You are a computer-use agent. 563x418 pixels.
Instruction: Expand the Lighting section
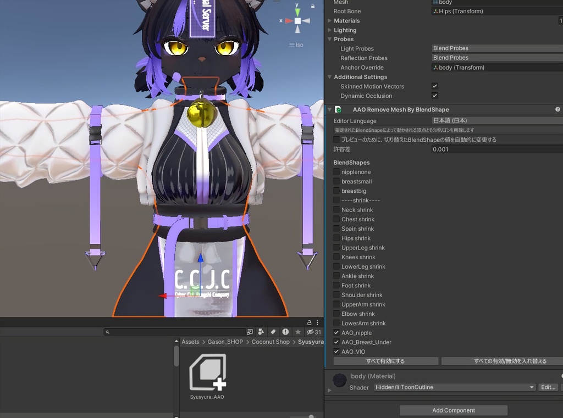[x=330, y=30]
